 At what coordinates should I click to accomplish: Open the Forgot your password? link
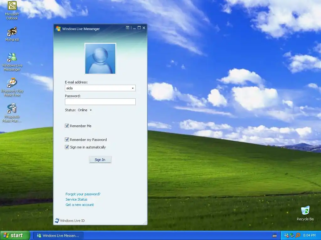point(83,194)
